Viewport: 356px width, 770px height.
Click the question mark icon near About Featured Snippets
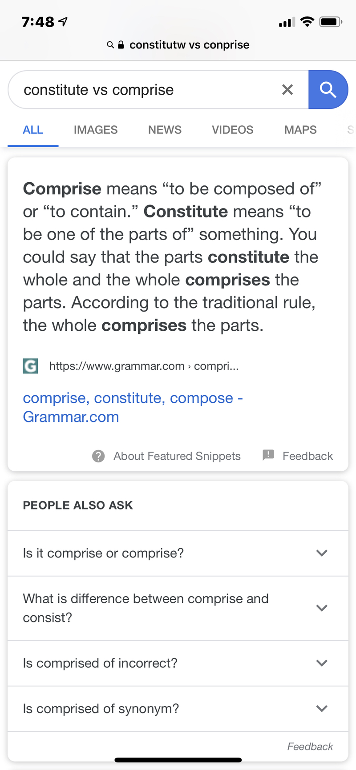98,456
